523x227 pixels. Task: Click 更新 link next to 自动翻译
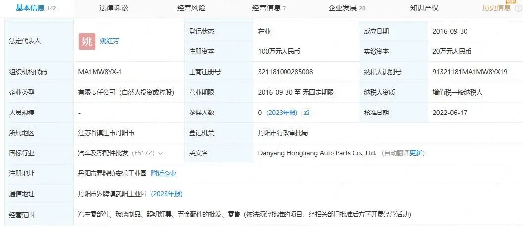(416, 153)
